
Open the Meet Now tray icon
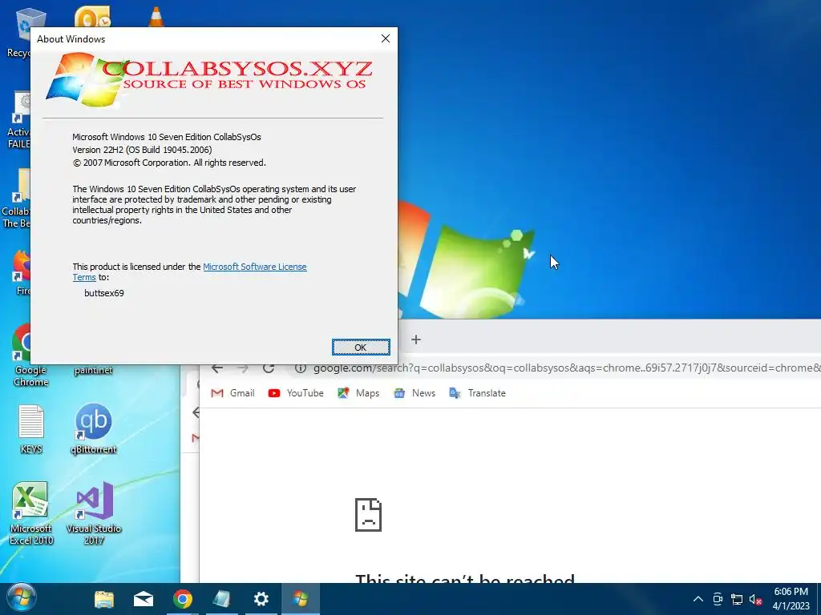coord(718,599)
